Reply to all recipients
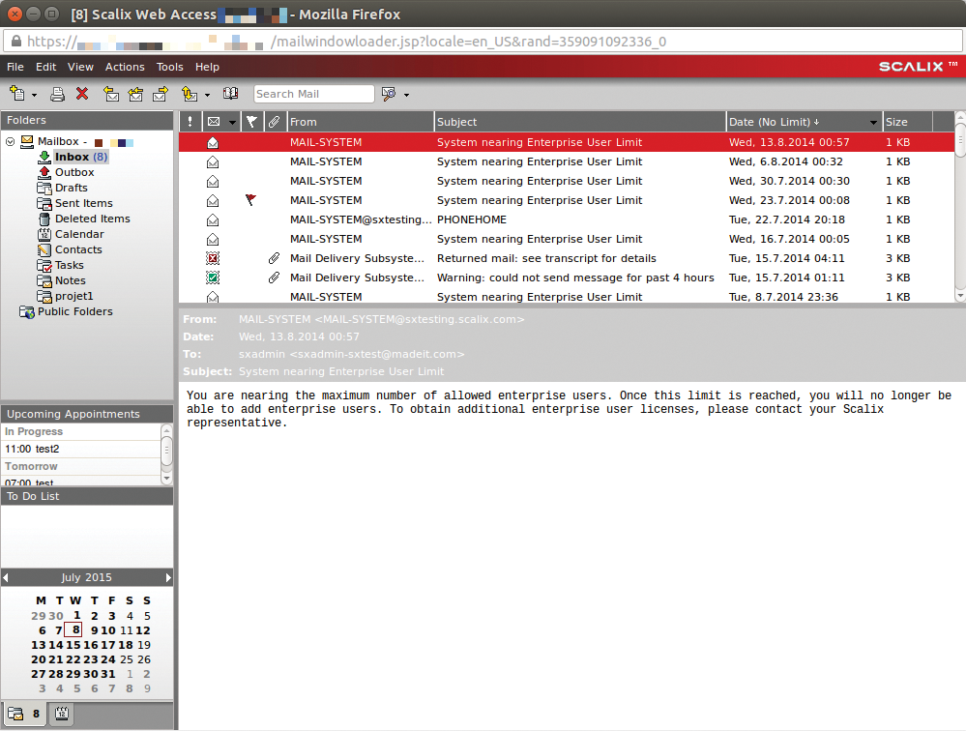966x731 pixels. coord(135,93)
